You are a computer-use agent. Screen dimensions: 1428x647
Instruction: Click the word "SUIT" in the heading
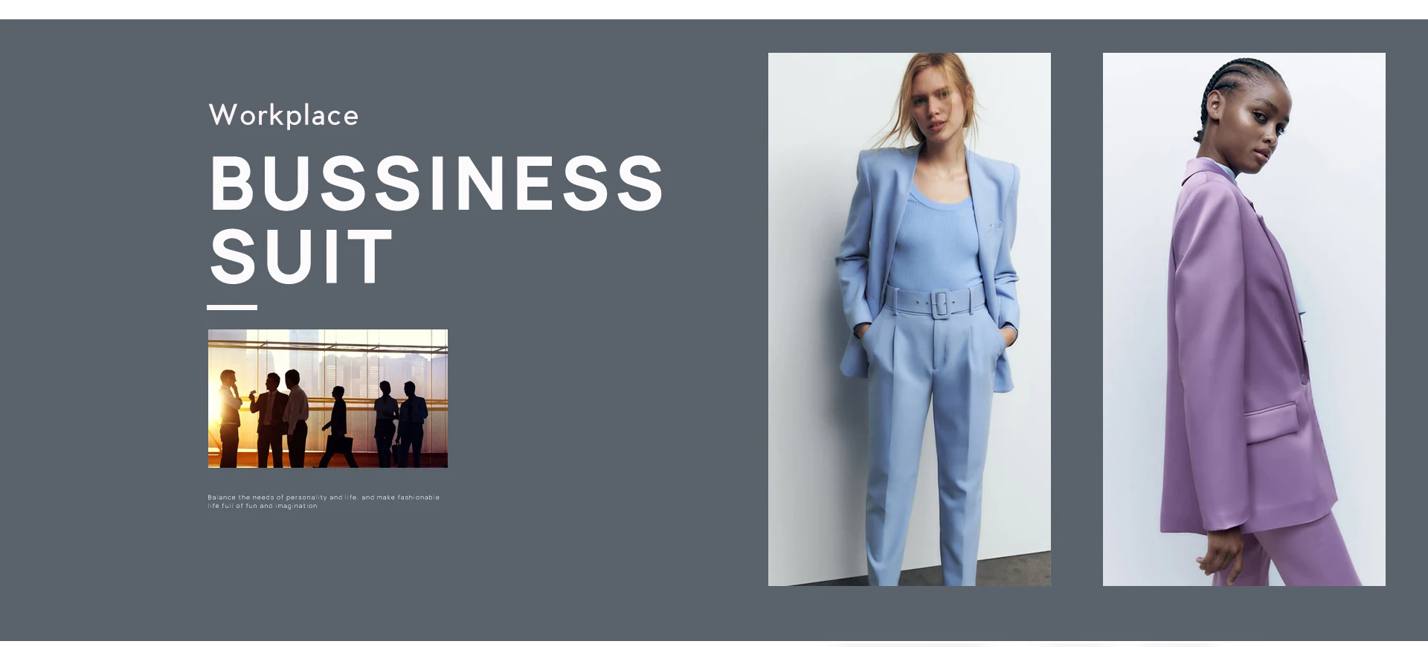[300, 257]
